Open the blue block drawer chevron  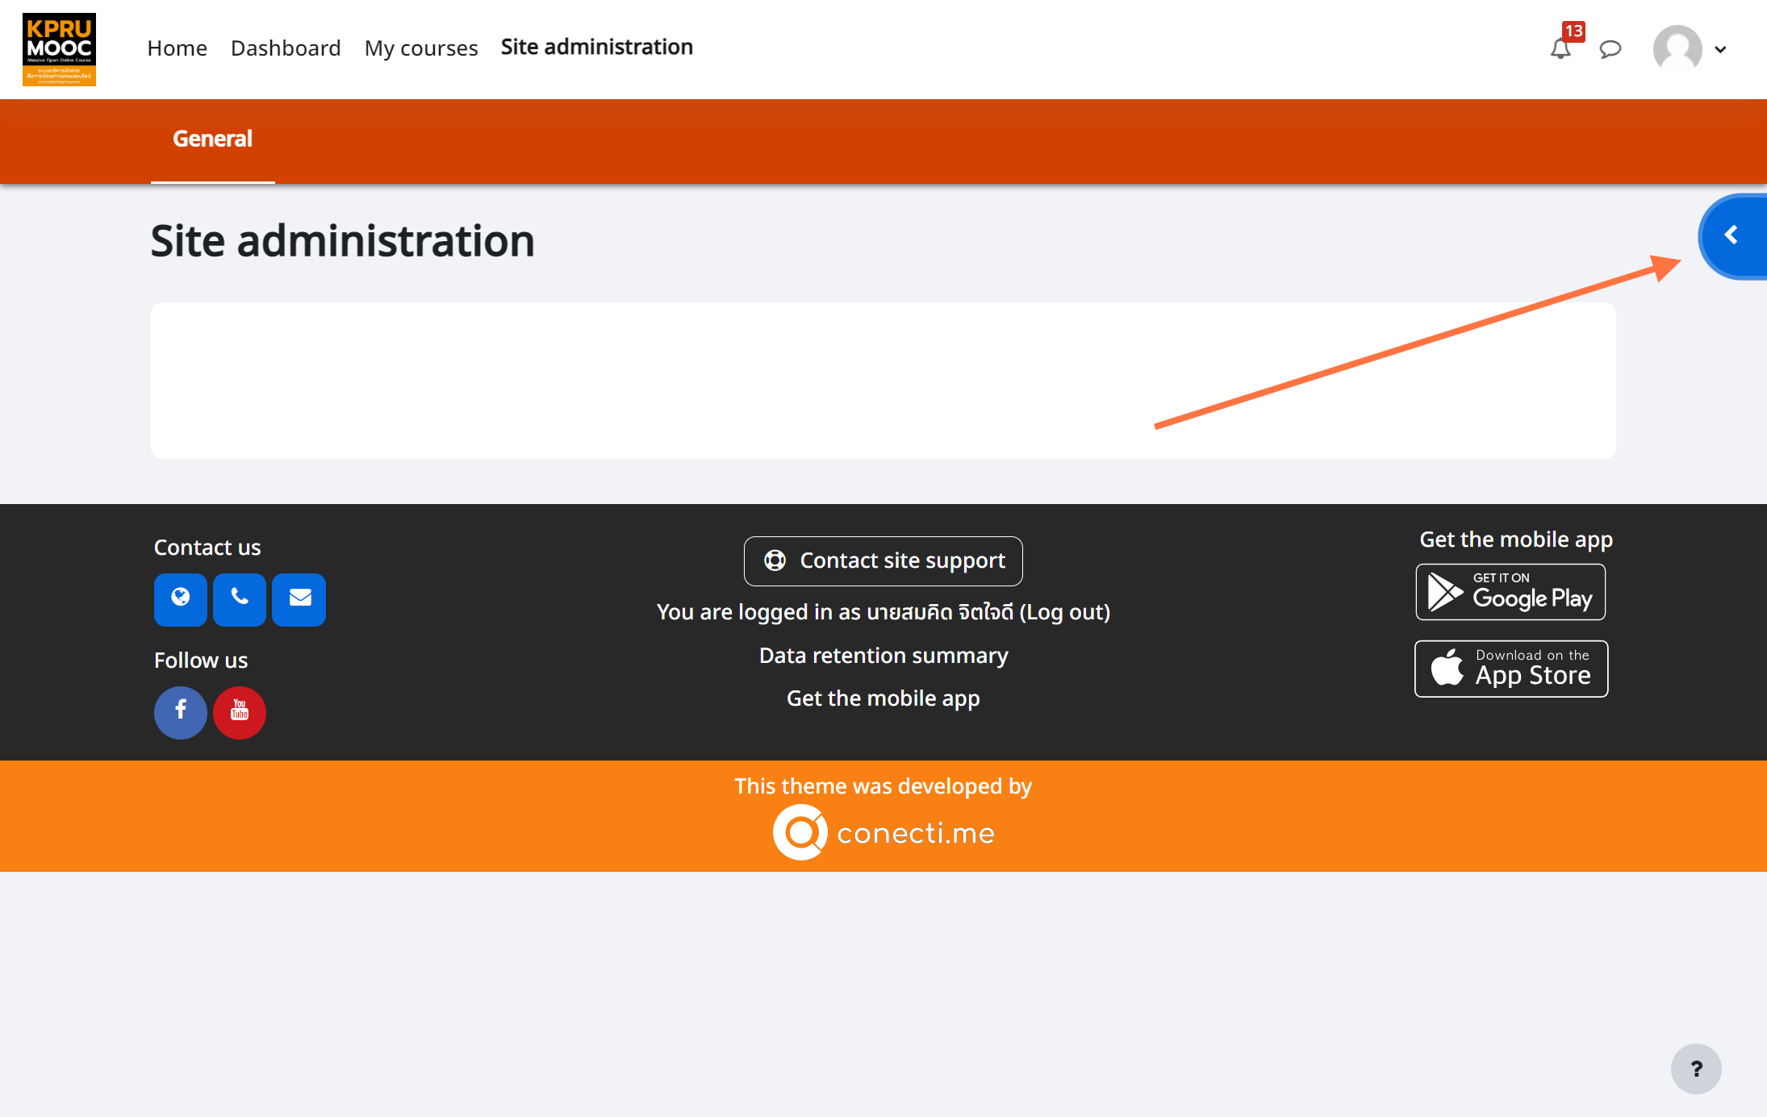point(1732,235)
